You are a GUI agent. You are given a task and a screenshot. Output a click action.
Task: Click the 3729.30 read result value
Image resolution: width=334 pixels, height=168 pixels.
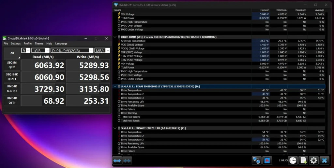pyautogui.click(x=49, y=89)
